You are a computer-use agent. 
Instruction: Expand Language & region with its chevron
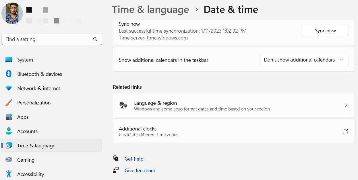(x=346, y=105)
